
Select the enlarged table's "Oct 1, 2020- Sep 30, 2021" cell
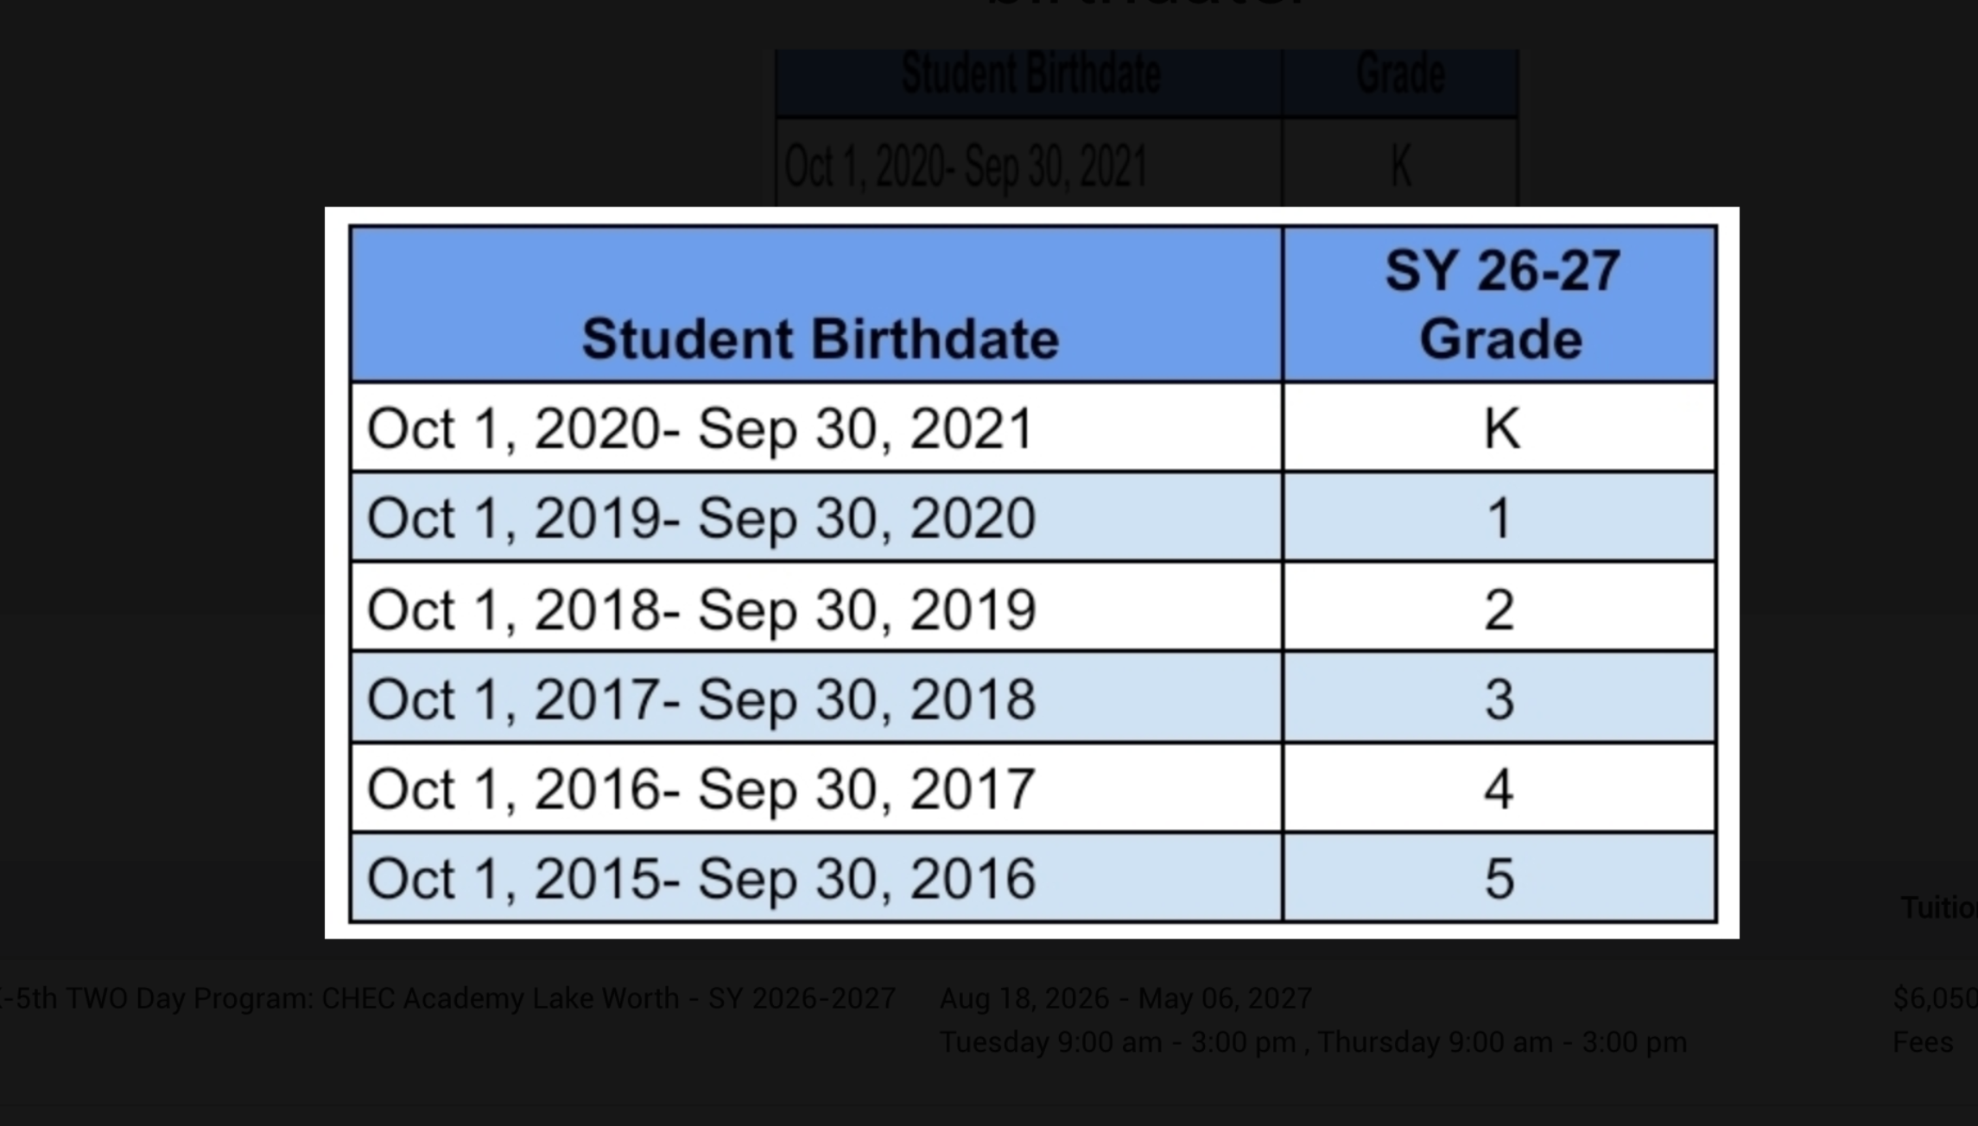pos(700,428)
